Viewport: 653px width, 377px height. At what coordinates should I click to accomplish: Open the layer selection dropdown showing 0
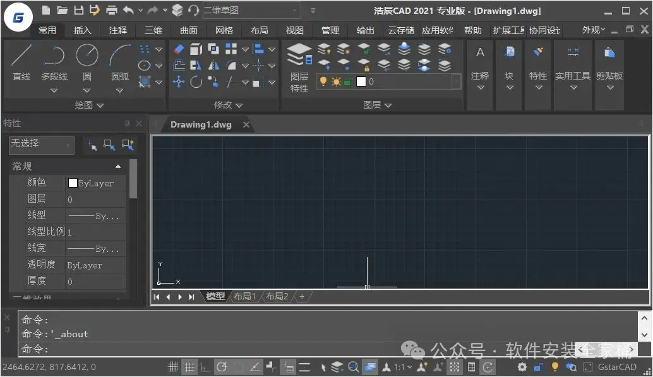pyautogui.click(x=388, y=81)
